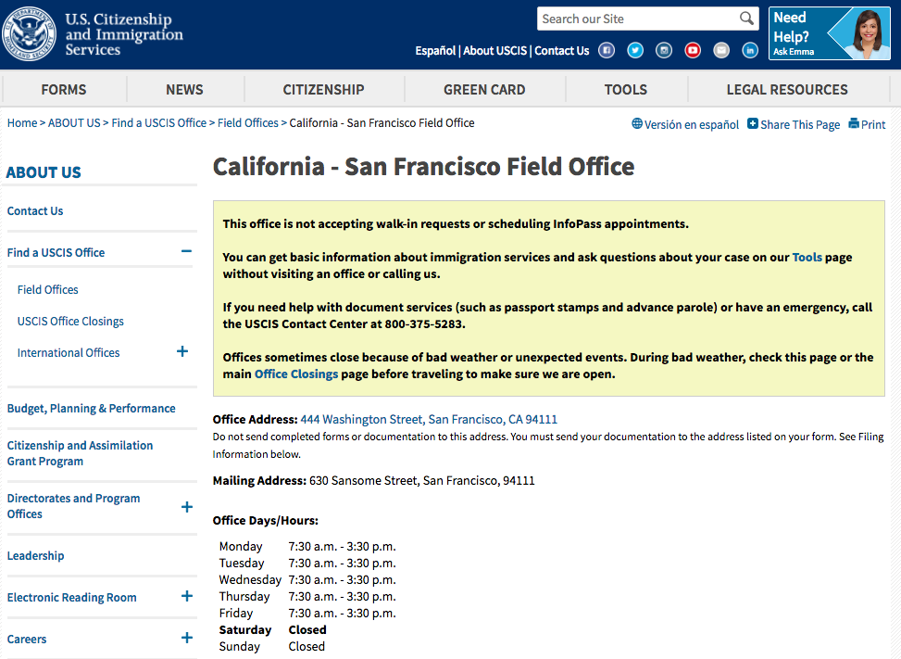The image size is (901, 659).
Task: Click the Twitter icon in header
Action: click(x=635, y=51)
